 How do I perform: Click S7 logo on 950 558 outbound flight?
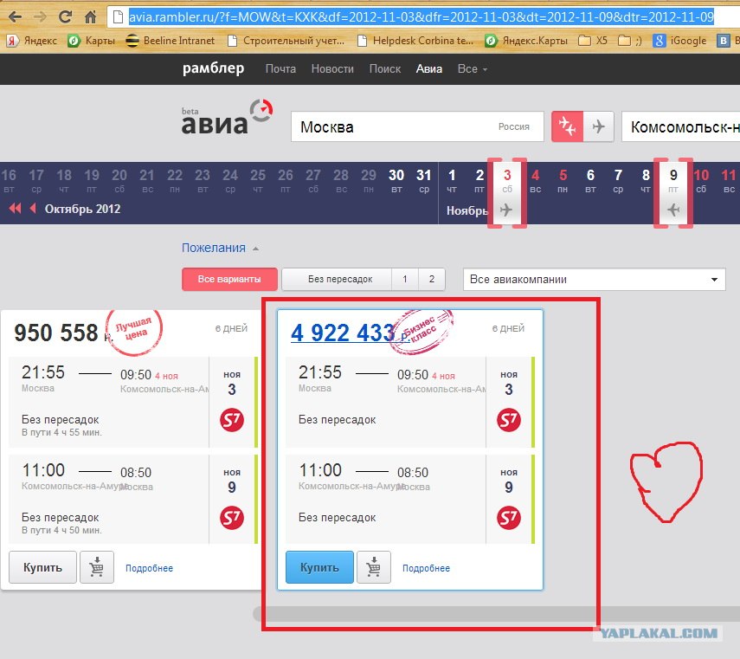232,420
